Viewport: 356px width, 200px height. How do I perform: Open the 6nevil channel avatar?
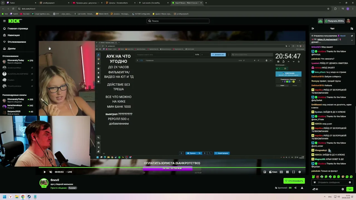click(44, 183)
